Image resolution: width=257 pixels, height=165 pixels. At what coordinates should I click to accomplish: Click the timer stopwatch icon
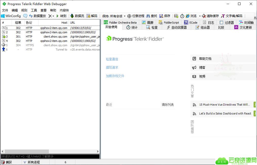pos(182,16)
